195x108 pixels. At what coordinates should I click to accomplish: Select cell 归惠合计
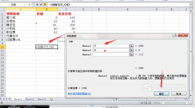coord(21,36)
